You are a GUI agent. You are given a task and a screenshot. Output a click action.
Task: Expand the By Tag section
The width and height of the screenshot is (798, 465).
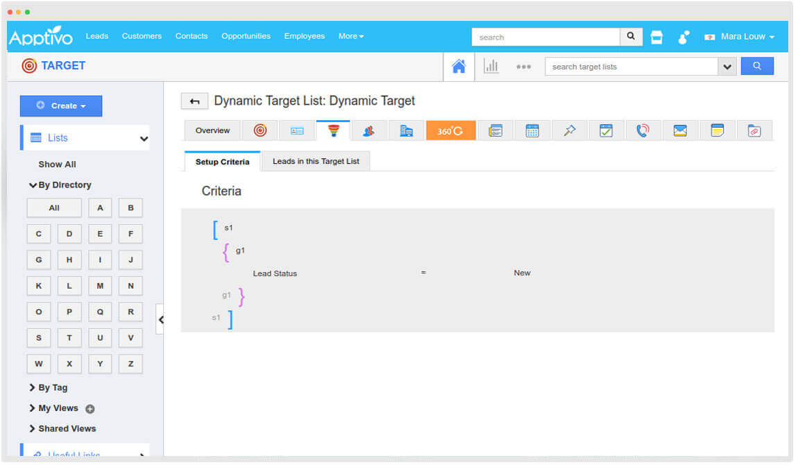point(49,388)
